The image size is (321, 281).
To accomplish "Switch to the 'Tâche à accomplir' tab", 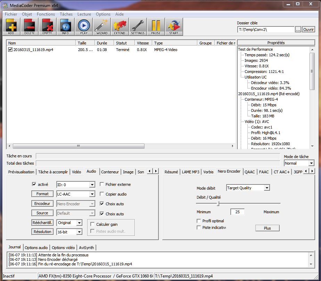I will pos(53,172).
